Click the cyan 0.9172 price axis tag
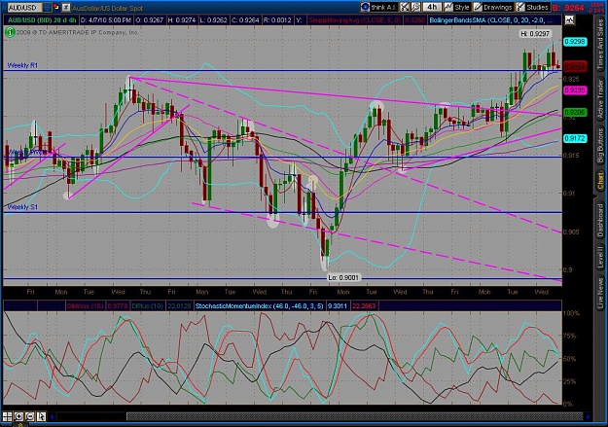Screen dimensions: 608x427 point(575,138)
